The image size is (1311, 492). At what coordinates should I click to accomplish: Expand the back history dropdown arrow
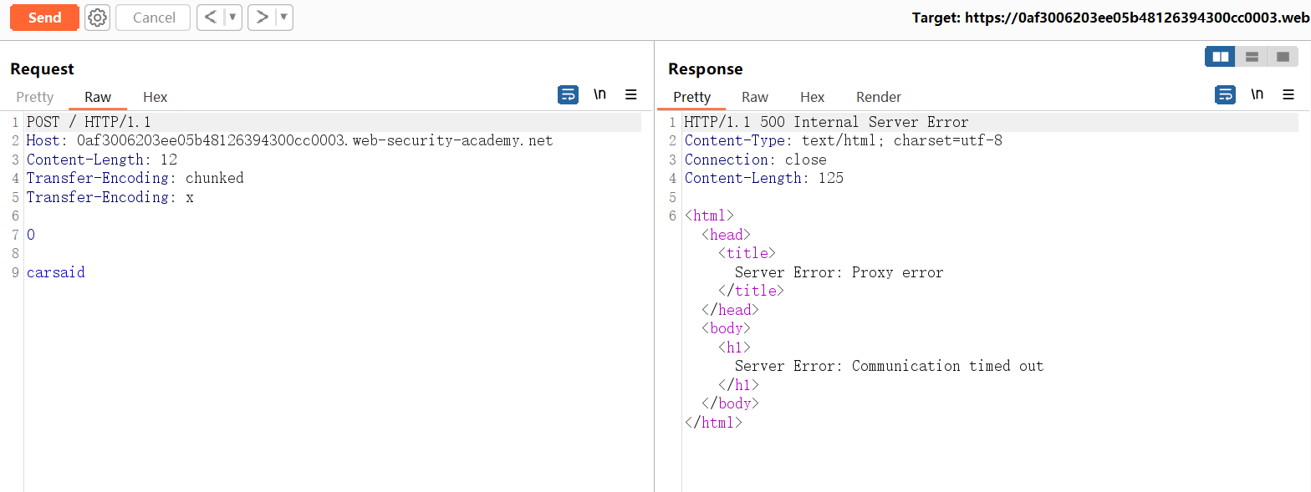click(x=232, y=18)
